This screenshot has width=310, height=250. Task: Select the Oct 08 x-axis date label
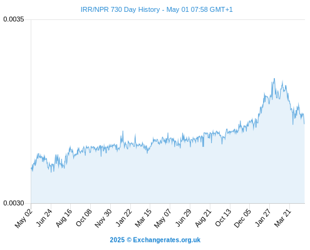84,218
